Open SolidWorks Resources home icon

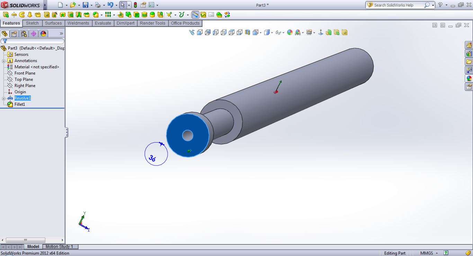coord(469,45)
